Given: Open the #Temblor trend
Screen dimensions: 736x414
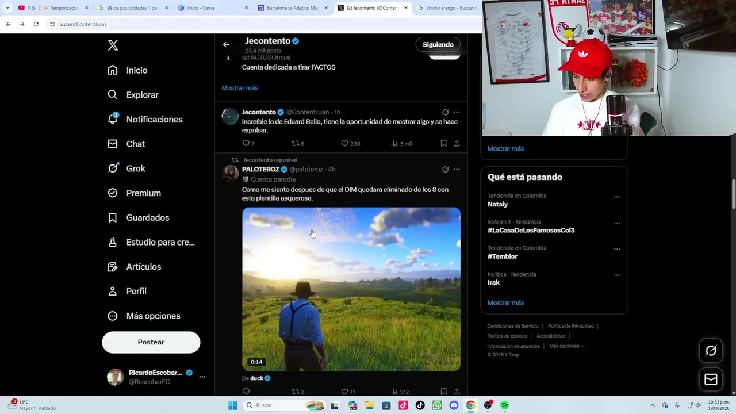Looking at the screenshot, I should click(503, 256).
